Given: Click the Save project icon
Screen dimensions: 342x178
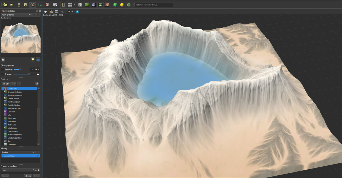Looking at the screenshot, I should point(26,4).
